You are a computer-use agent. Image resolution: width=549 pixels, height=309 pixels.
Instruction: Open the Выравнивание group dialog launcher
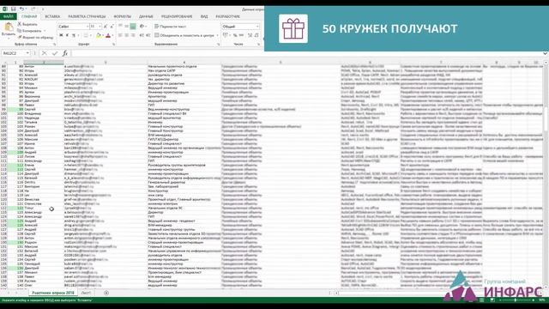tap(219, 45)
